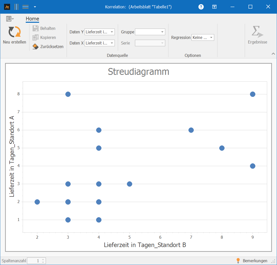Click the Zurücksetzen eraser icon
The image size is (277, 265).
point(36,47)
